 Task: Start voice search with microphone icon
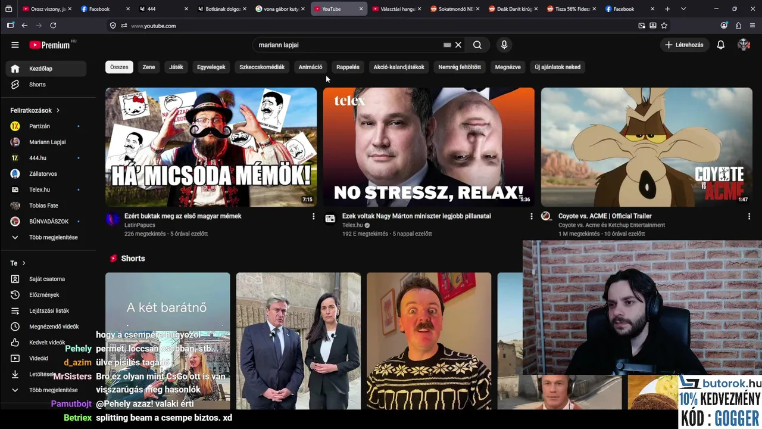tap(504, 45)
